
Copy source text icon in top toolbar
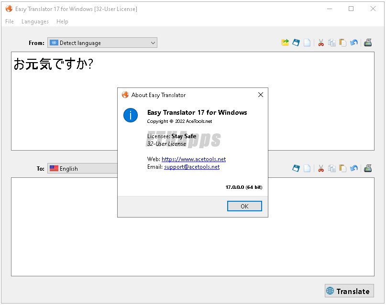click(x=331, y=43)
